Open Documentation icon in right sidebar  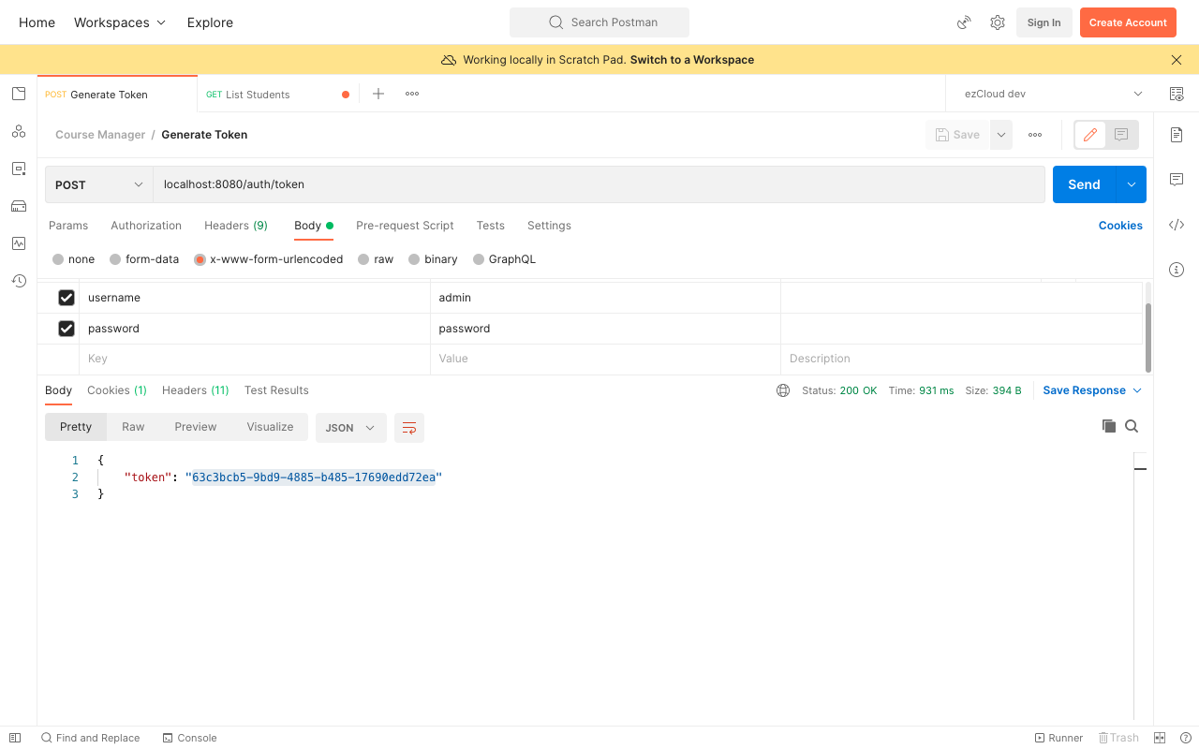(x=1177, y=135)
